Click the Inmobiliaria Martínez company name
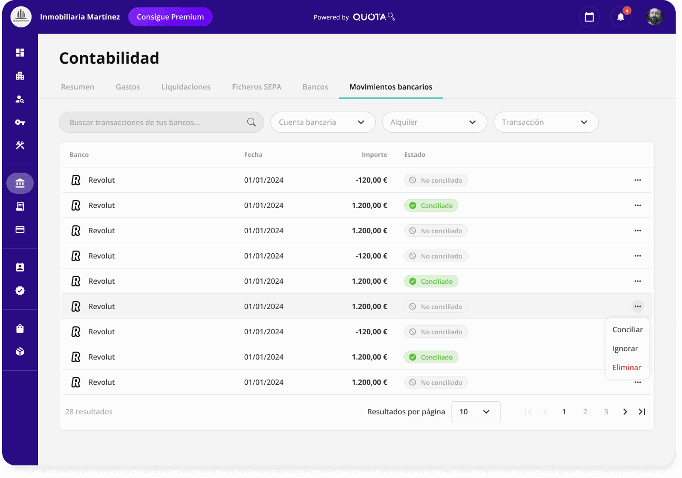Image resolution: width=682 pixels, height=478 pixels. click(80, 17)
